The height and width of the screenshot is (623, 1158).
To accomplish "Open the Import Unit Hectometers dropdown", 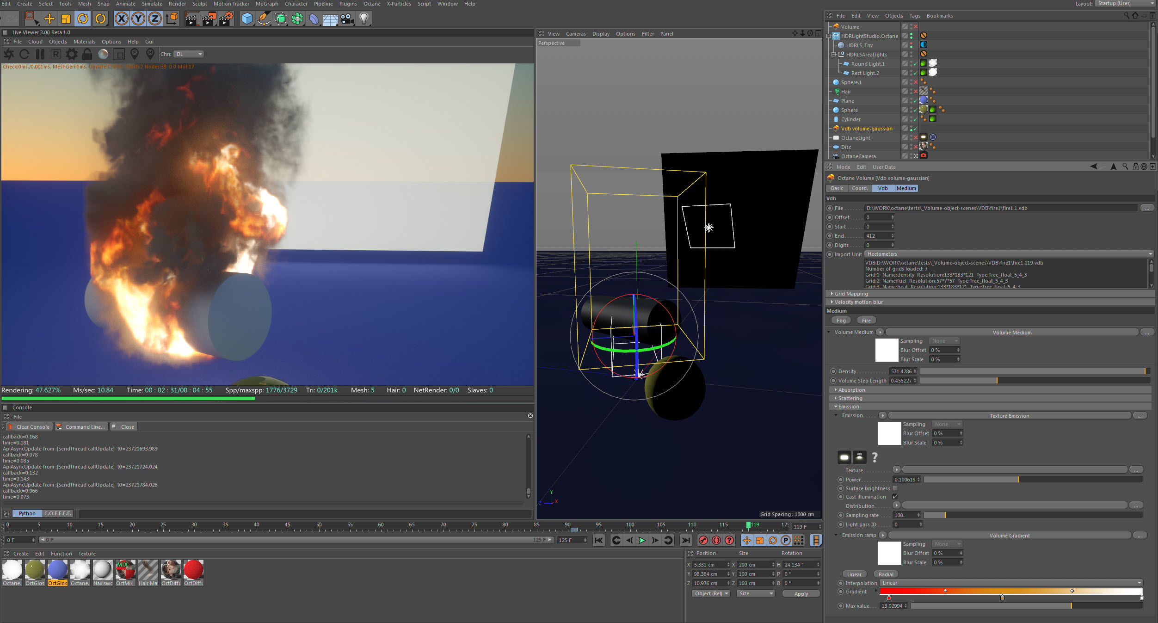I will tap(1008, 254).
